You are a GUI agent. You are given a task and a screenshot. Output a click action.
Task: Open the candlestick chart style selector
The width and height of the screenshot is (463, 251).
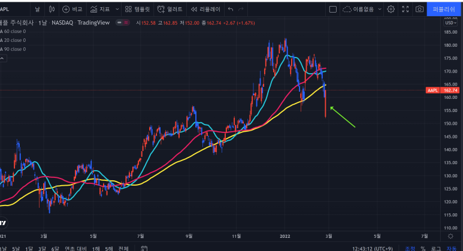point(52,9)
